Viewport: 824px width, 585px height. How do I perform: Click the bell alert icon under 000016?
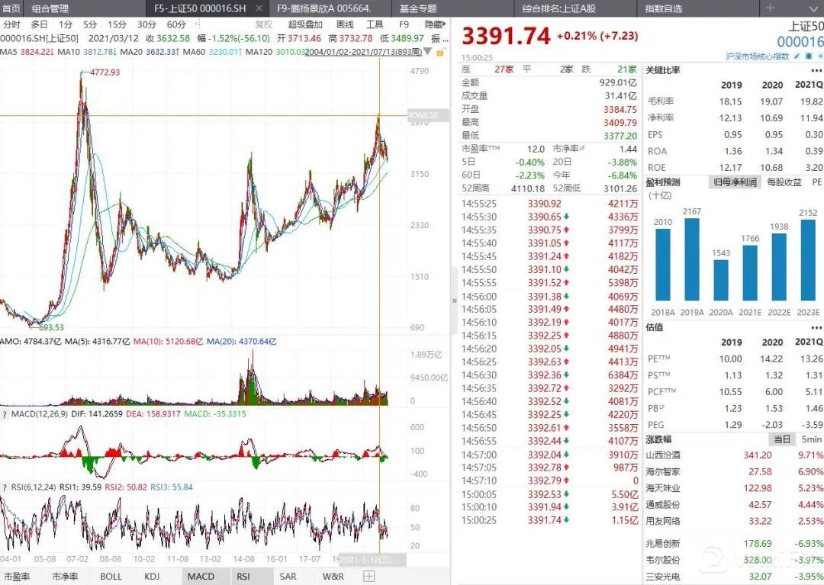tap(808, 57)
